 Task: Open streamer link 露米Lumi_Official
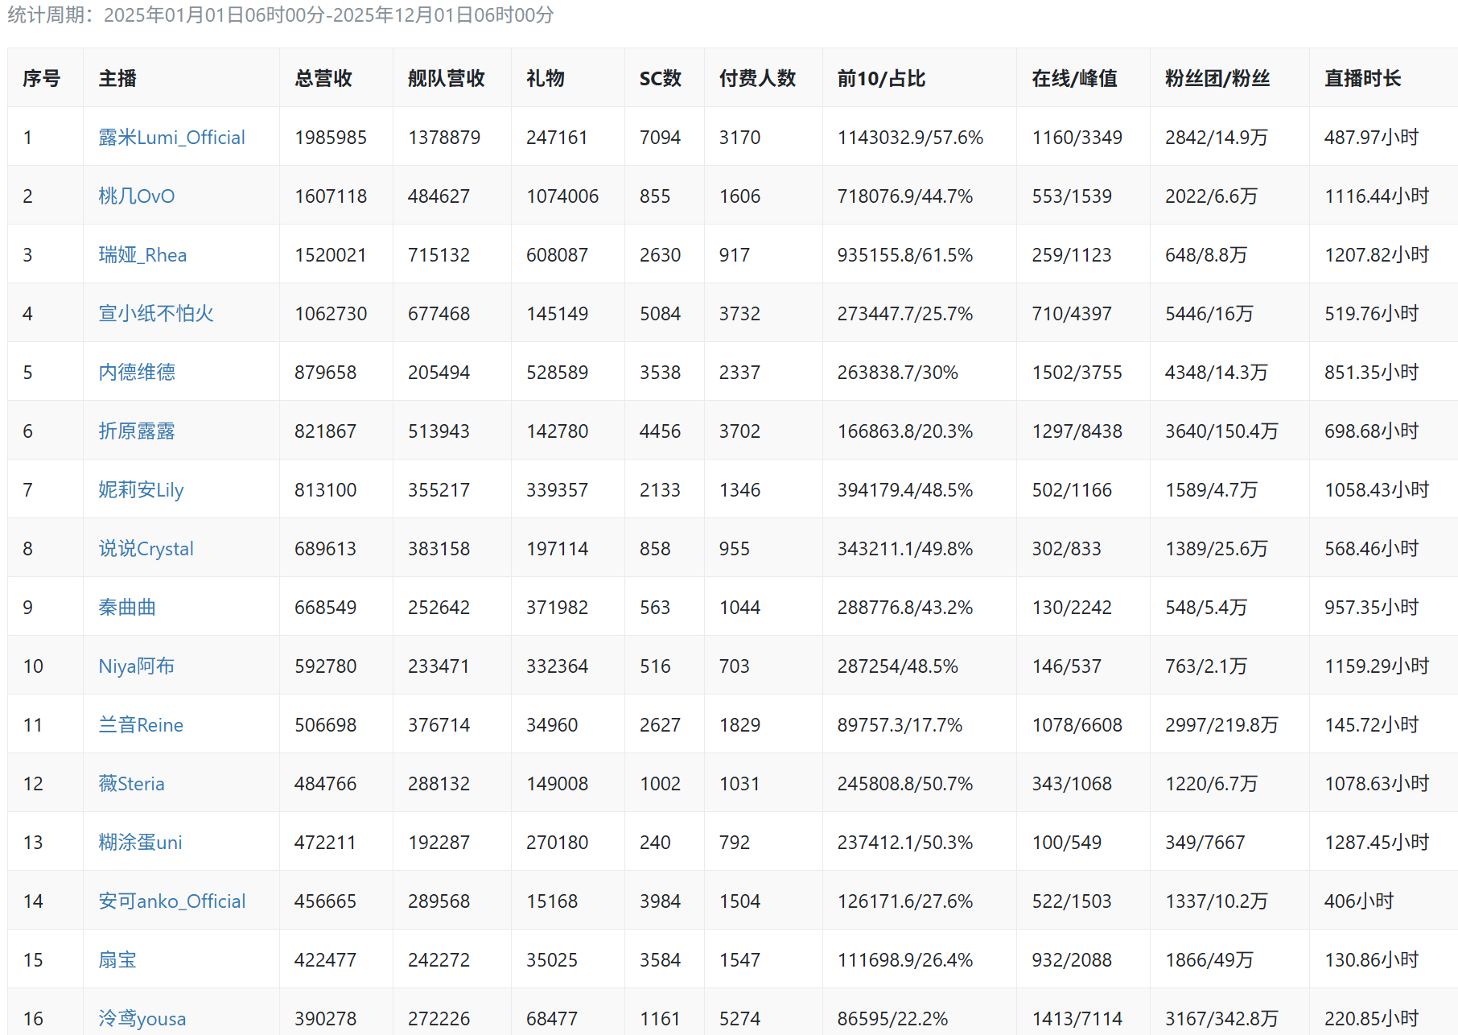point(171,138)
